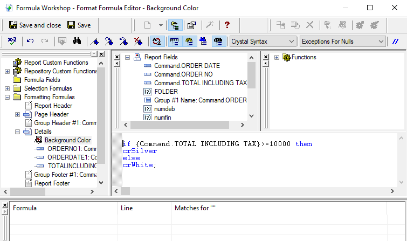Toggle the Sort Trees A-Z icon
This screenshot has height=241, width=407.
157,42
